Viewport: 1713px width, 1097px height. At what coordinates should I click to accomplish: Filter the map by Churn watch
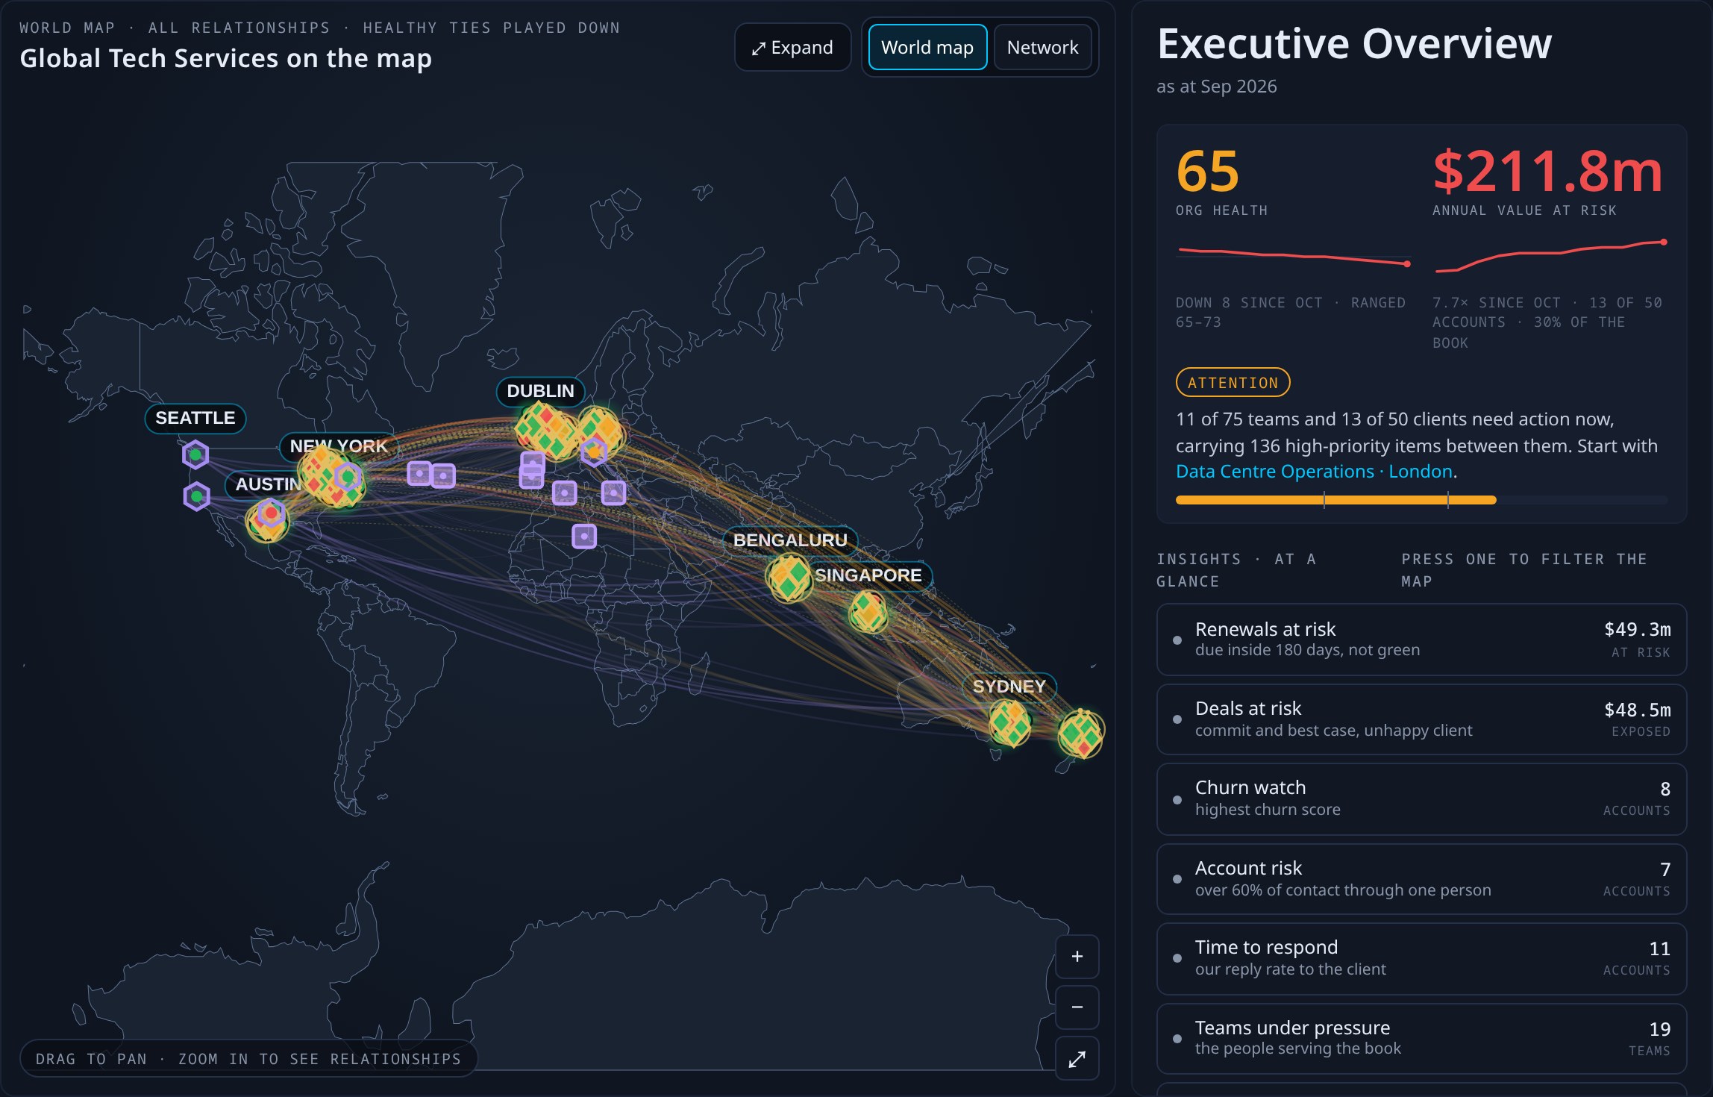point(1421,798)
